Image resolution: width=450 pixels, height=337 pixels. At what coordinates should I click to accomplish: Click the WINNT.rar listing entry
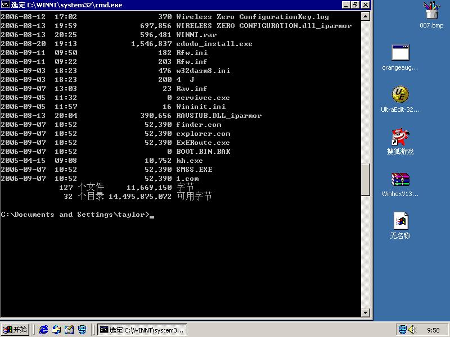pyautogui.click(x=196, y=35)
